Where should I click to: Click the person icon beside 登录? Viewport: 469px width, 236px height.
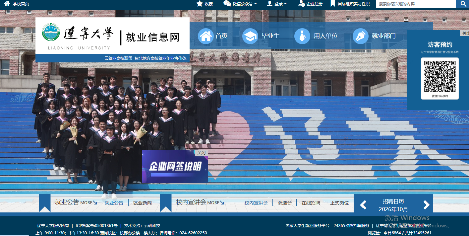click(x=269, y=4)
